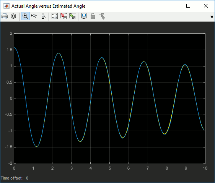
Task: Open scope Parameters gear icon
Action: 13,16
